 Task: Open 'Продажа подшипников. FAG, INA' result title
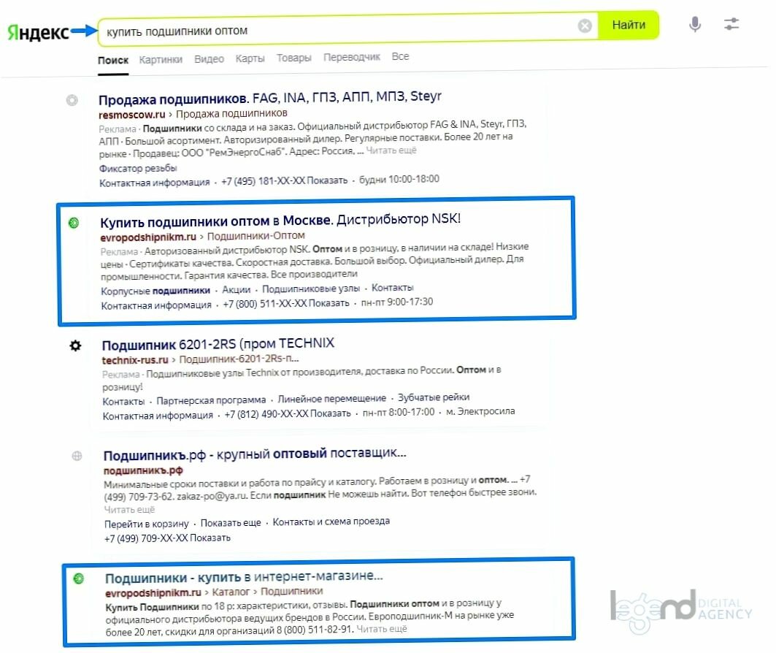click(269, 98)
